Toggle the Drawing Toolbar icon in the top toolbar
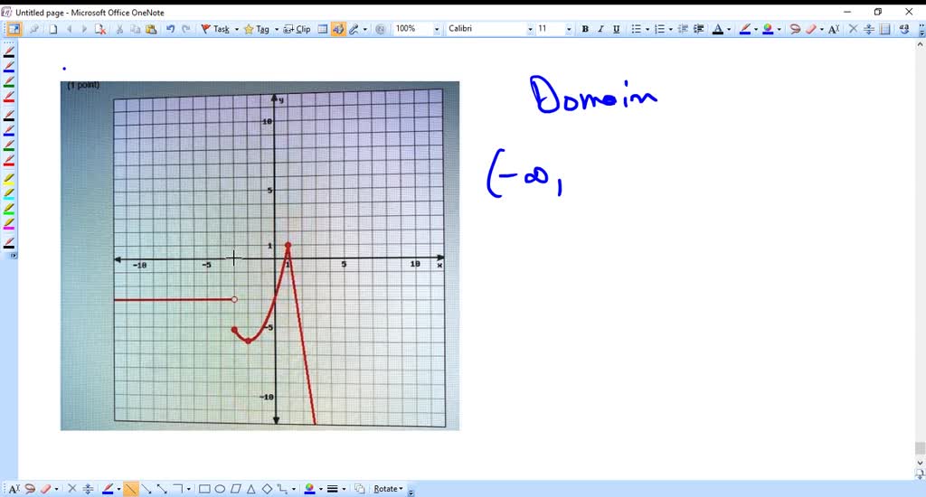Viewport: 926px width, 497px height. tap(338, 29)
